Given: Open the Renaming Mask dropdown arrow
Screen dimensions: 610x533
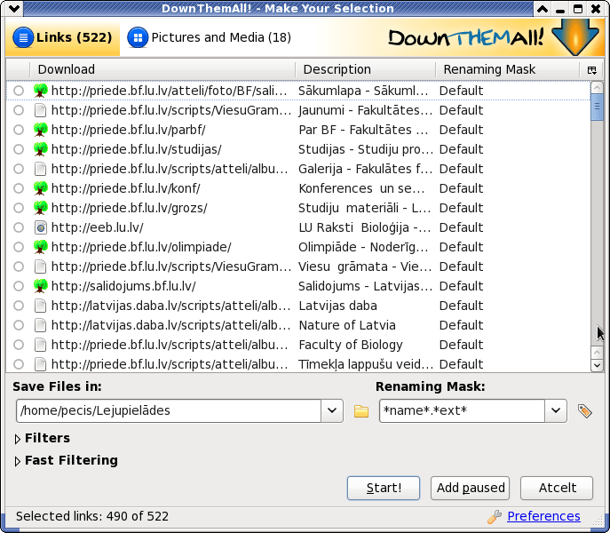Looking at the screenshot, I should click(556, 410).
